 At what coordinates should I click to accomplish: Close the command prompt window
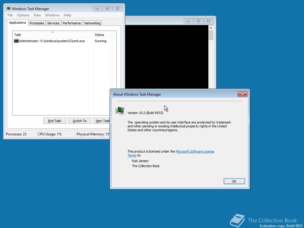(x=208, y=21)
